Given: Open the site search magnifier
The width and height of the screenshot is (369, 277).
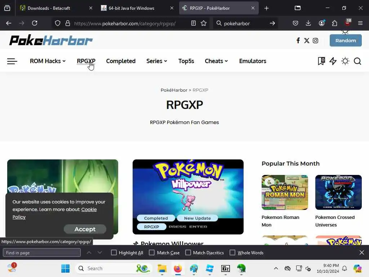Looking at the screenshot, I should tap(357, 61).
